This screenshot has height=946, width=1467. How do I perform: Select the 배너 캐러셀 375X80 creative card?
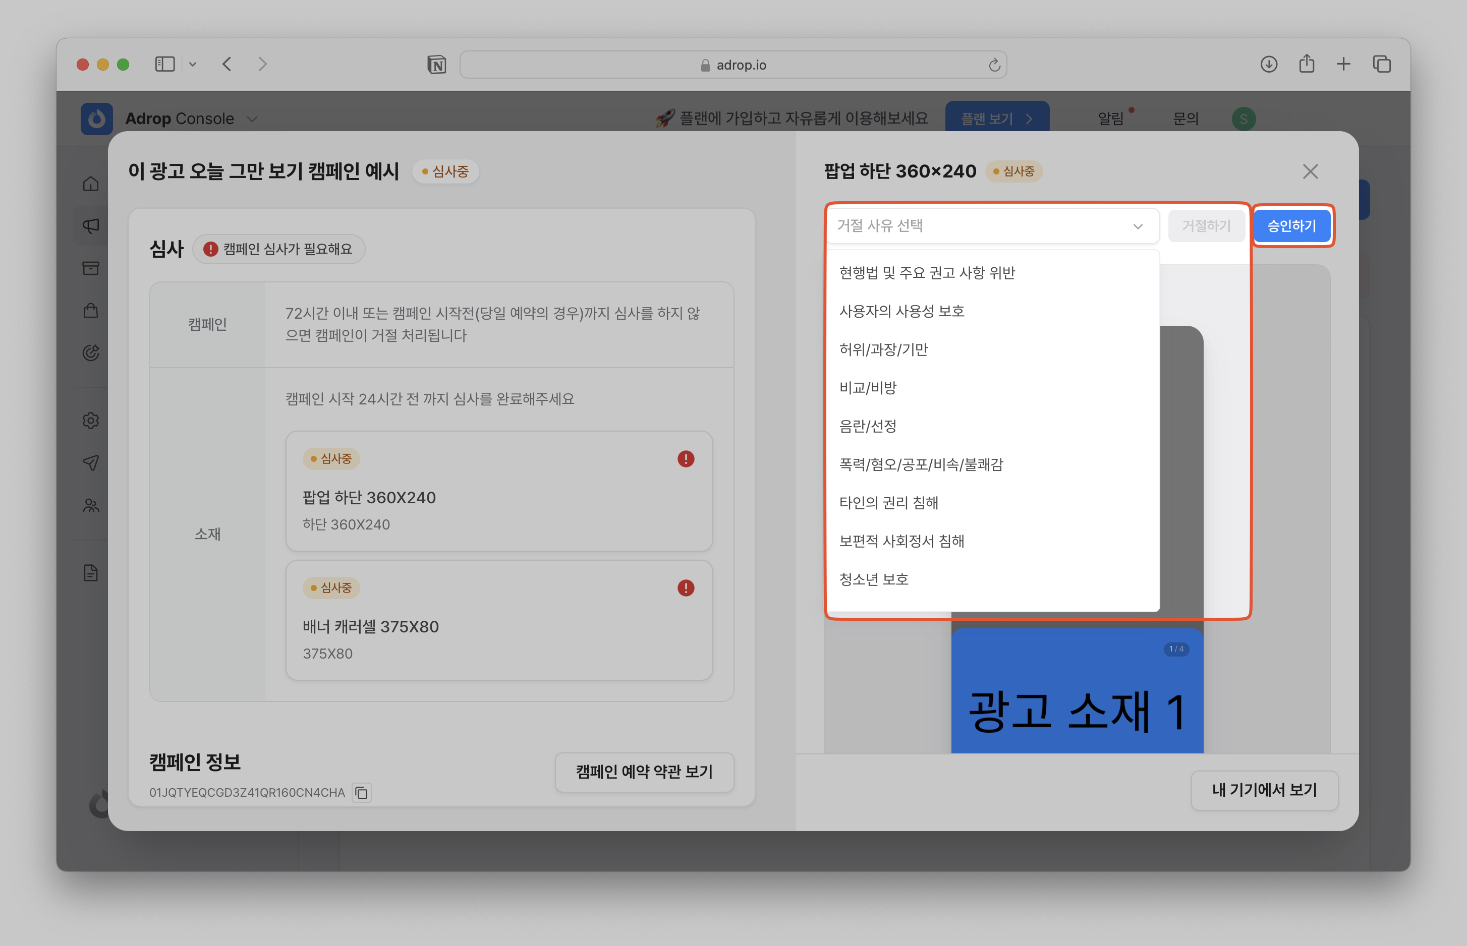498,620
